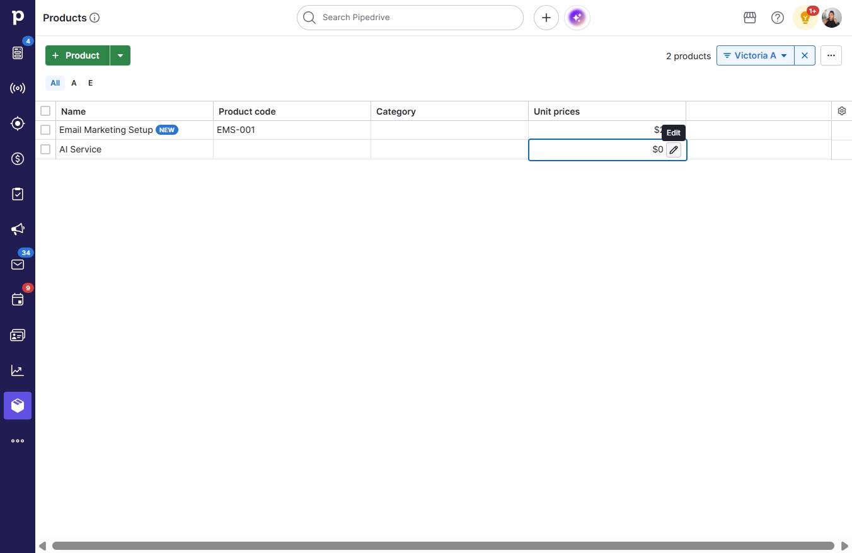The height and width of the screenshot is (553, 852).
Task: Click the NEW badge on Email Marketing Setup
Action: (167, 130)
